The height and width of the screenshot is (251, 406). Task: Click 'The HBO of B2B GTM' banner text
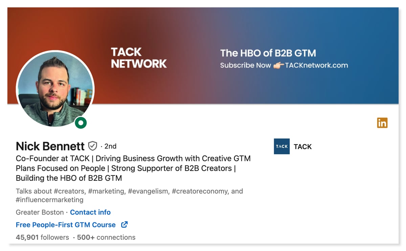(x=268, y=53)
